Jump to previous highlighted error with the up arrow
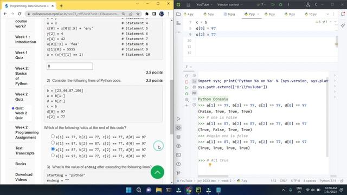Screen dimensions: 347x195 (331, 22)
